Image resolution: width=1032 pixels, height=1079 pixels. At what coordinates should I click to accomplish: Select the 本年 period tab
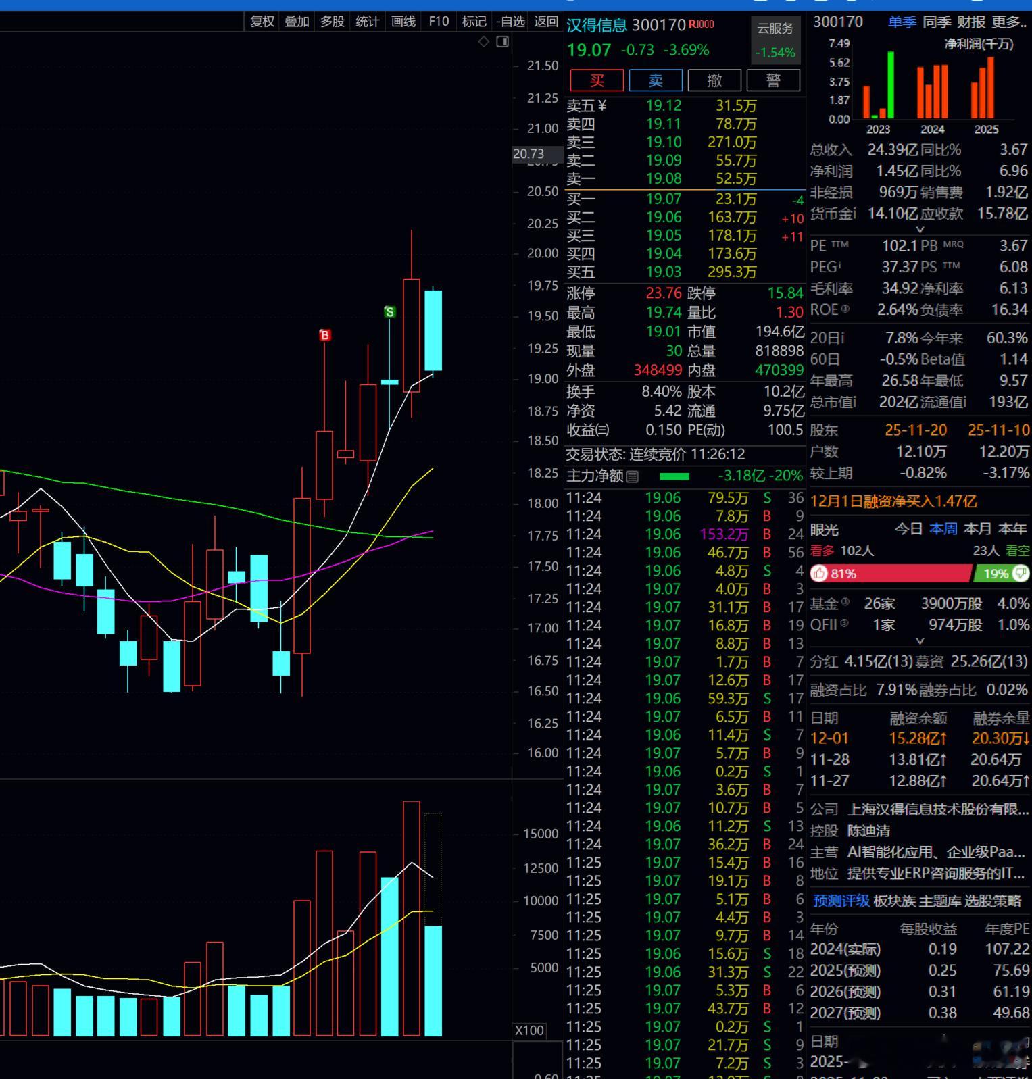1012,528
